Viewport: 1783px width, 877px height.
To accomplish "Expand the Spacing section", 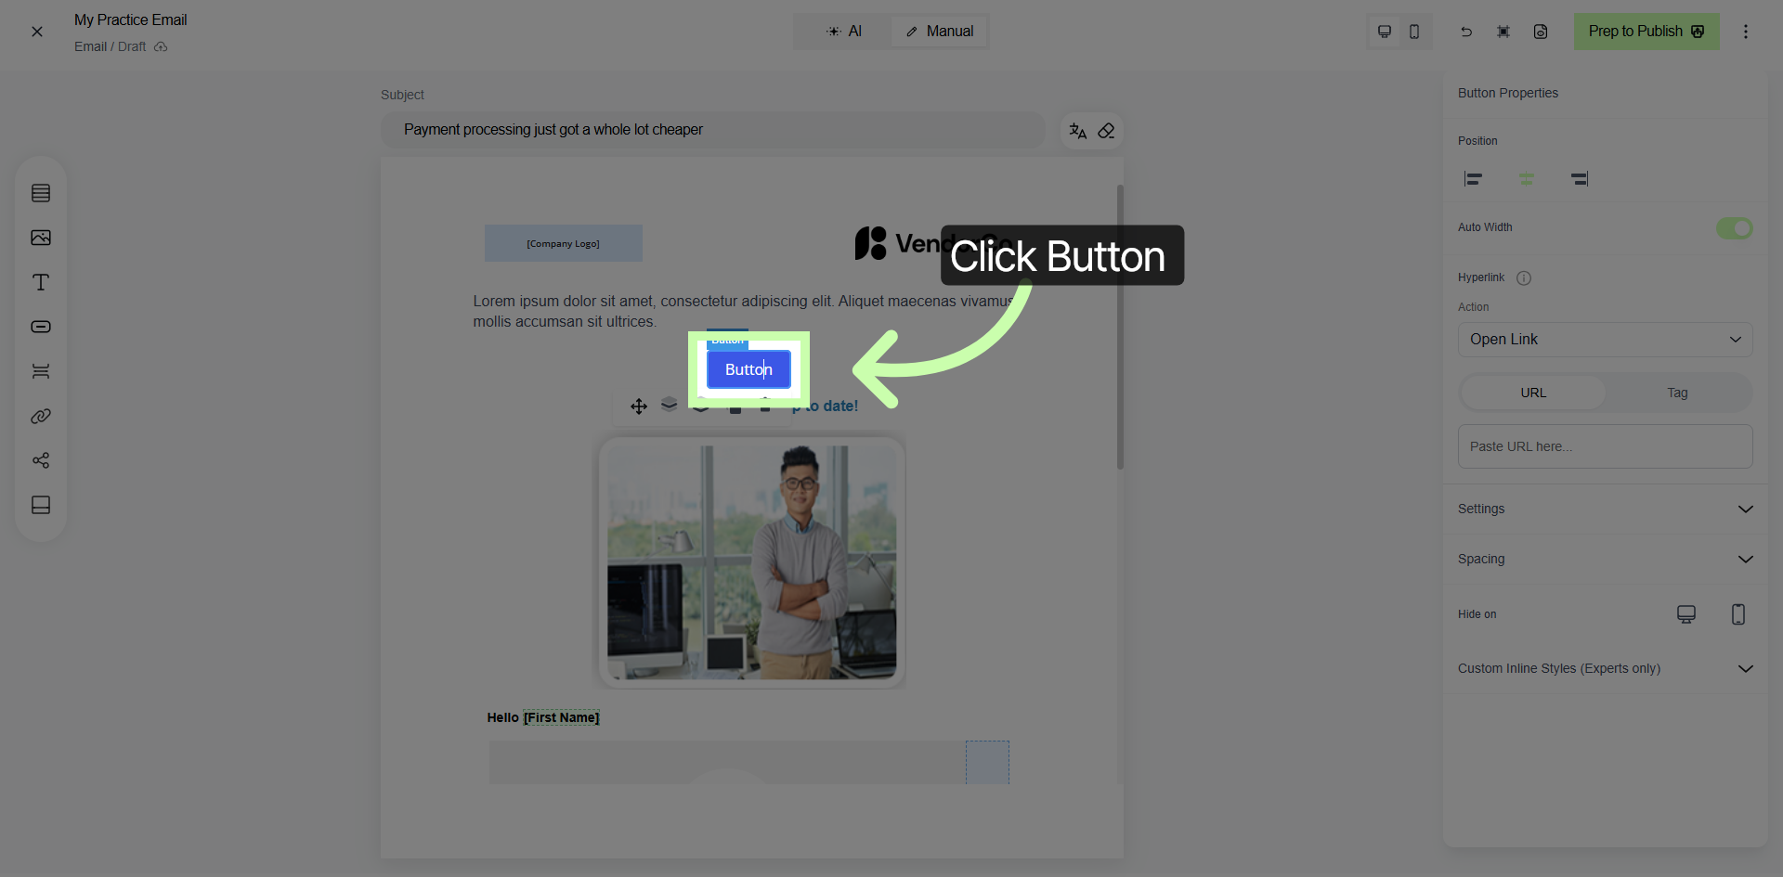I will (x=1605, y=560).
